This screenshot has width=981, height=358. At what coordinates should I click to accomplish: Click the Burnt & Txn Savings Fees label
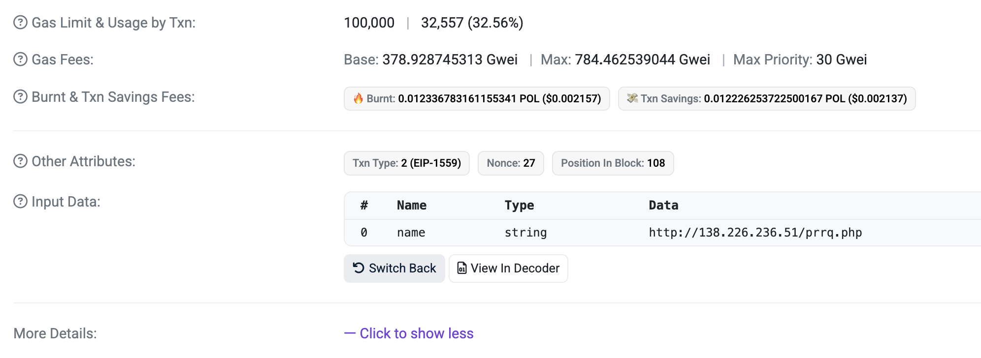point(113,97)
